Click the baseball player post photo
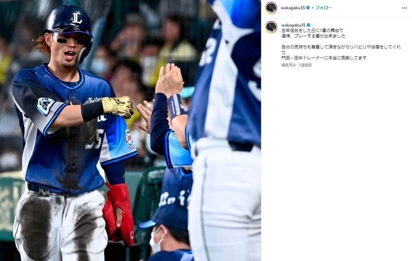Viewport: 412px width, 261px height. [130, 130]
